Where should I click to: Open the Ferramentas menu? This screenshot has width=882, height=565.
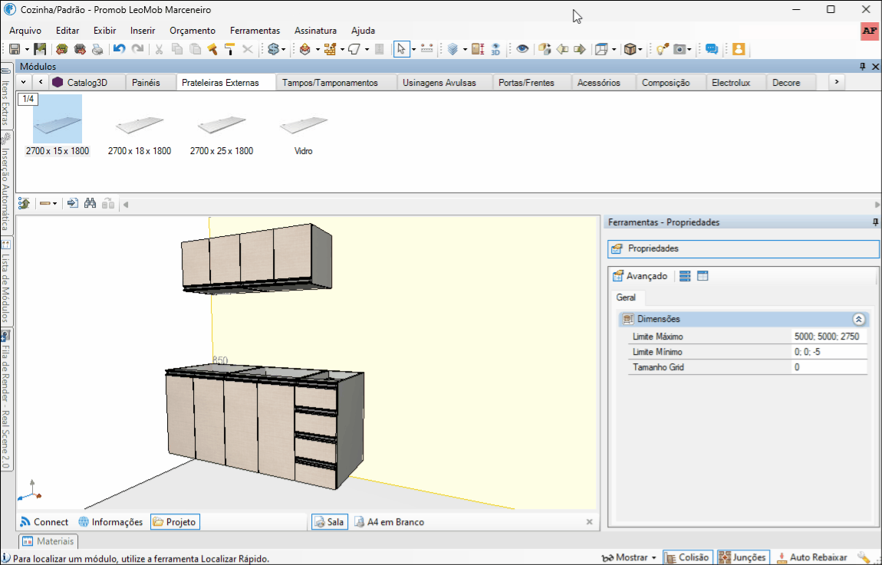pos(255,31)
